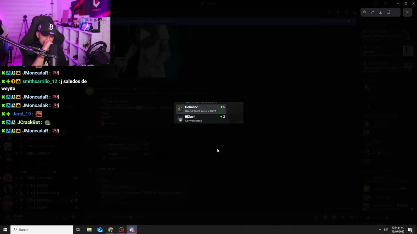417x234 pixels.
Task: Open Task View on the taskbar
Action: [78, 230]
